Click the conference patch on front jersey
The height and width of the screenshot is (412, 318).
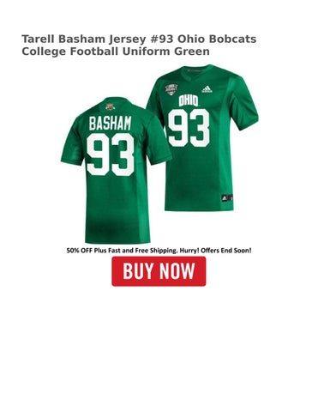[171, 90]
